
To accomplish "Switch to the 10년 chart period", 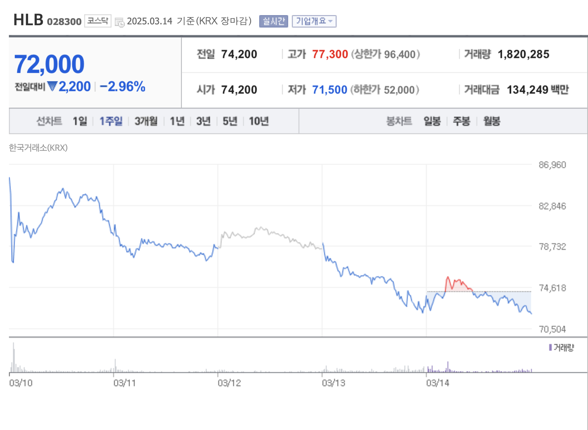I will tap(259, 121).
